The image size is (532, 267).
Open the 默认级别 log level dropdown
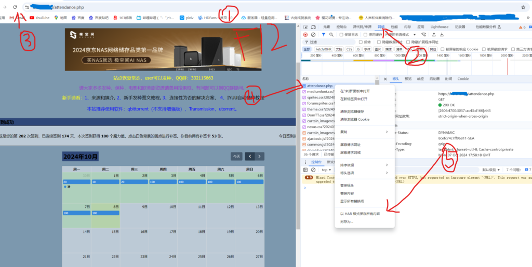491,170
